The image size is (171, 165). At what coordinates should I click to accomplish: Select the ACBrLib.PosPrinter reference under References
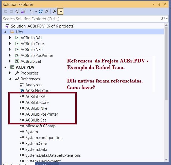tap(42, 114)
